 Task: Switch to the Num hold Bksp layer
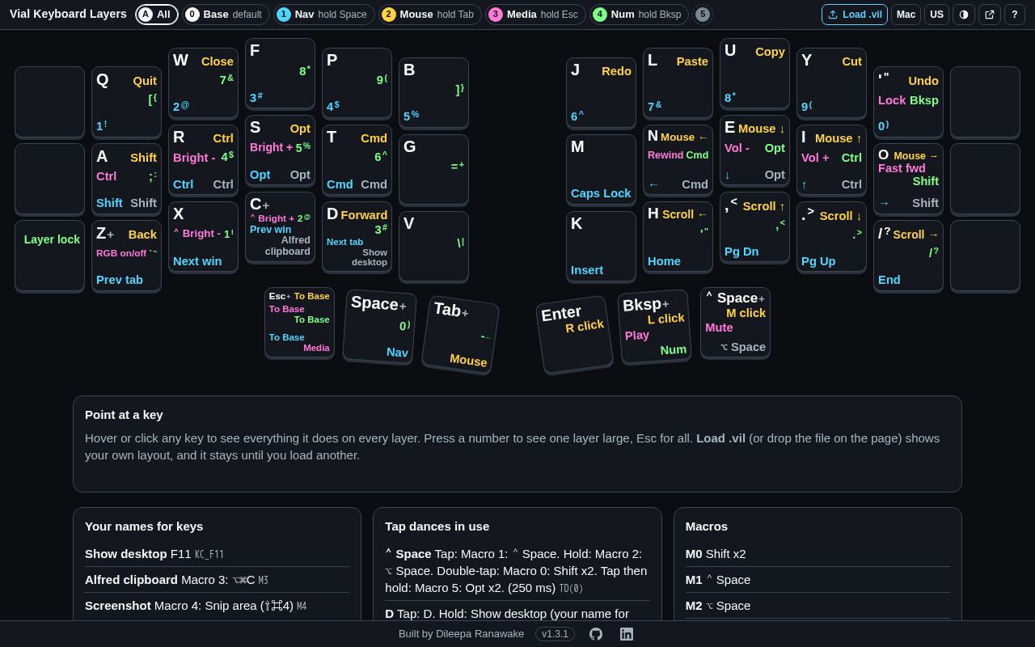tap(639, 15)
